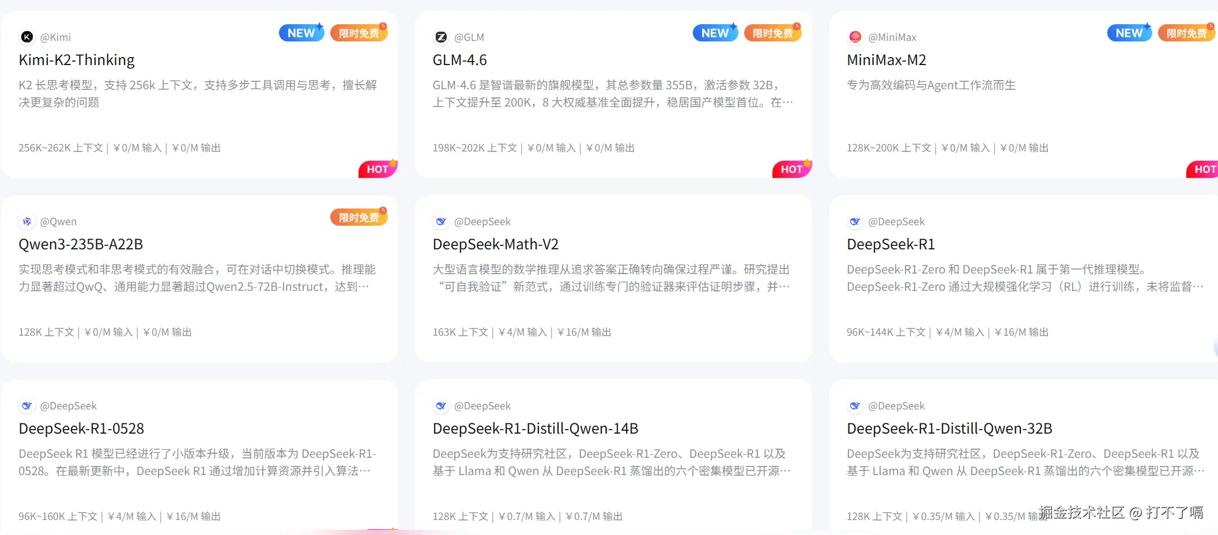The width and height of the screenshot is (1218, 535).
Task: Click the NEW badge on MiniMax-M2 card
Action: pyautogui.click(x=1129, y=33)
